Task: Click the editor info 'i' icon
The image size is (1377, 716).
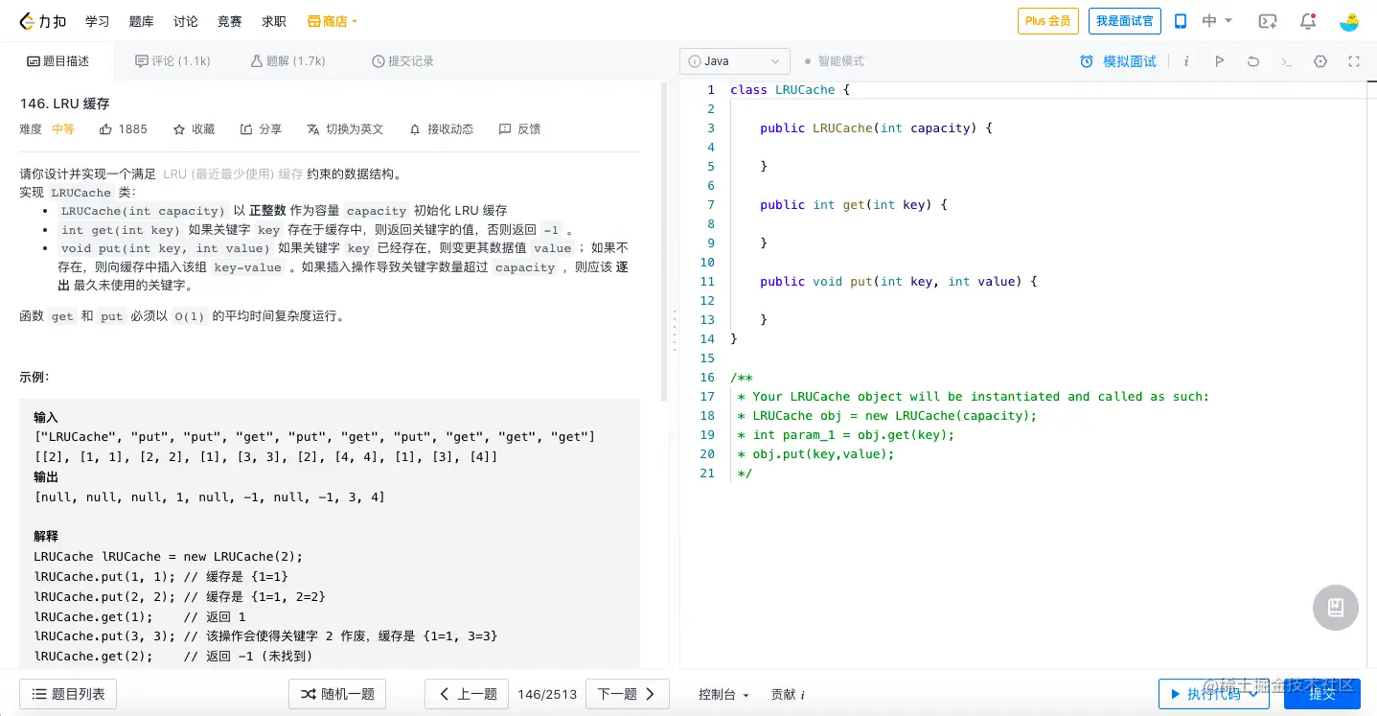Action: [1186, 61]
